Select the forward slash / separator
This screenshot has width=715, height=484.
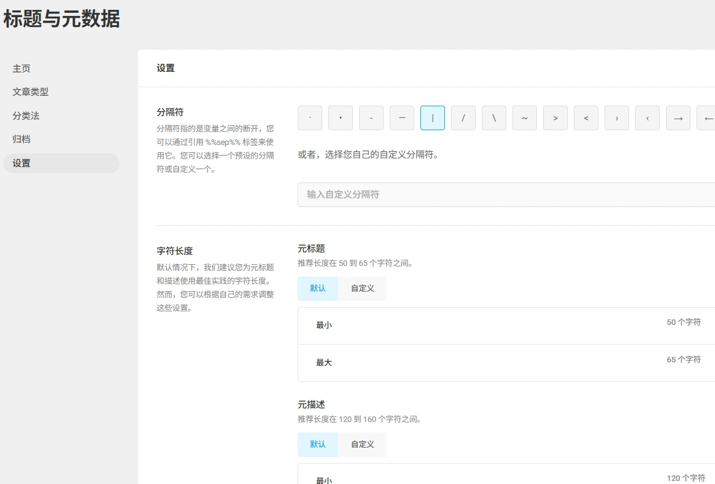click(x=463, y=118)
